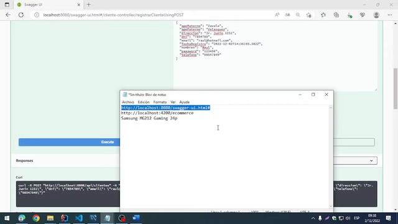Switch the ESP input language indicator
This screenshot has height=224, width=398.
tap(356, 218)
